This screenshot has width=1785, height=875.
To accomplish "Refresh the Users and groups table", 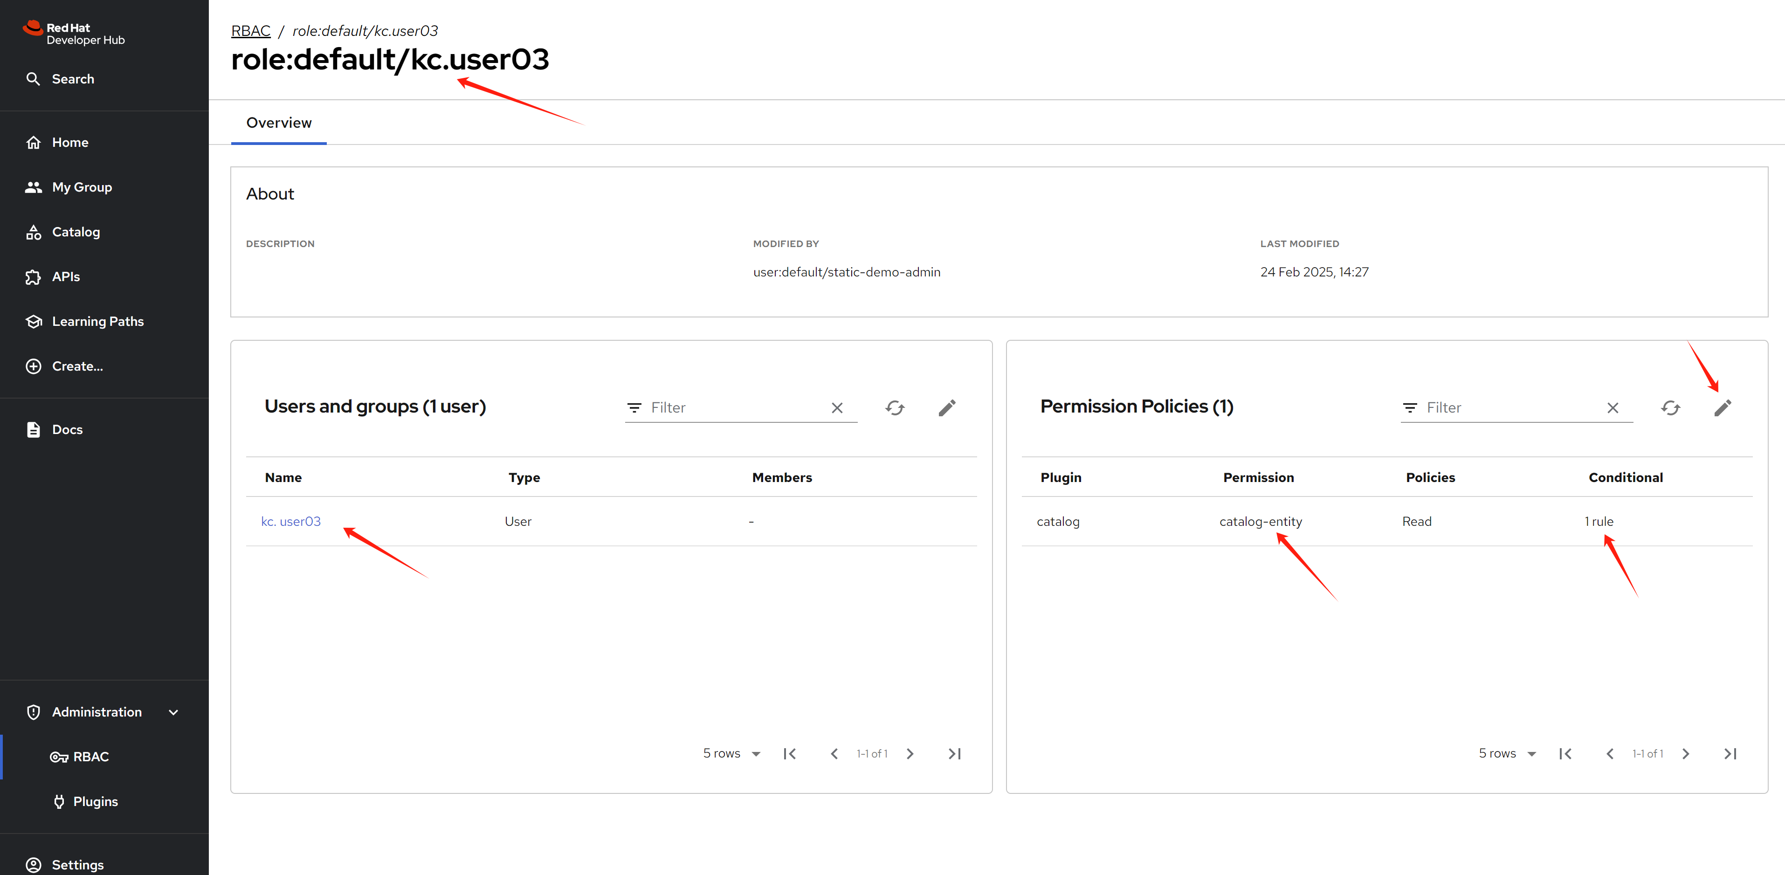I will [x=895, y=408].
